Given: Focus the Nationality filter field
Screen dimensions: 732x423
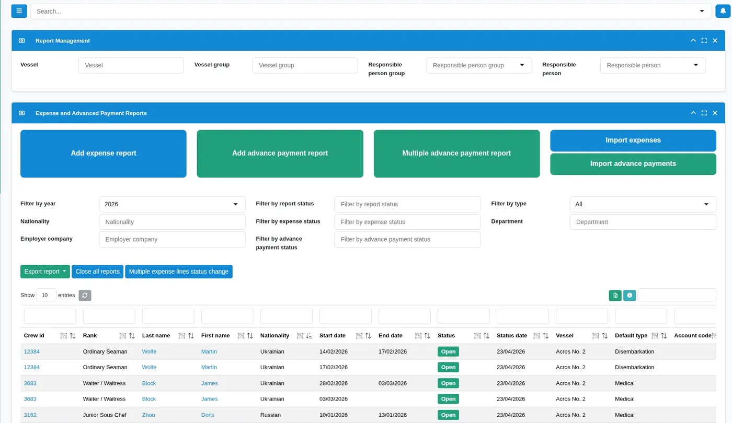Looking at the screenshot, I should pyautogui.click(x=172, y=222).
